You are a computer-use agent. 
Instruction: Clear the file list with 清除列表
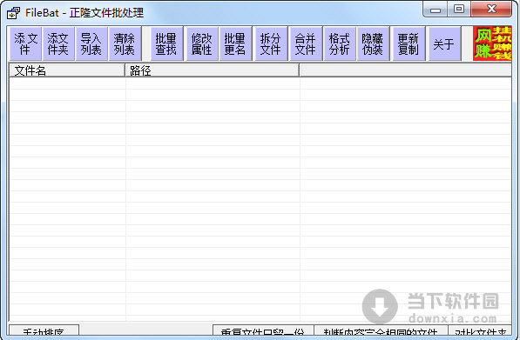point(125,43)
